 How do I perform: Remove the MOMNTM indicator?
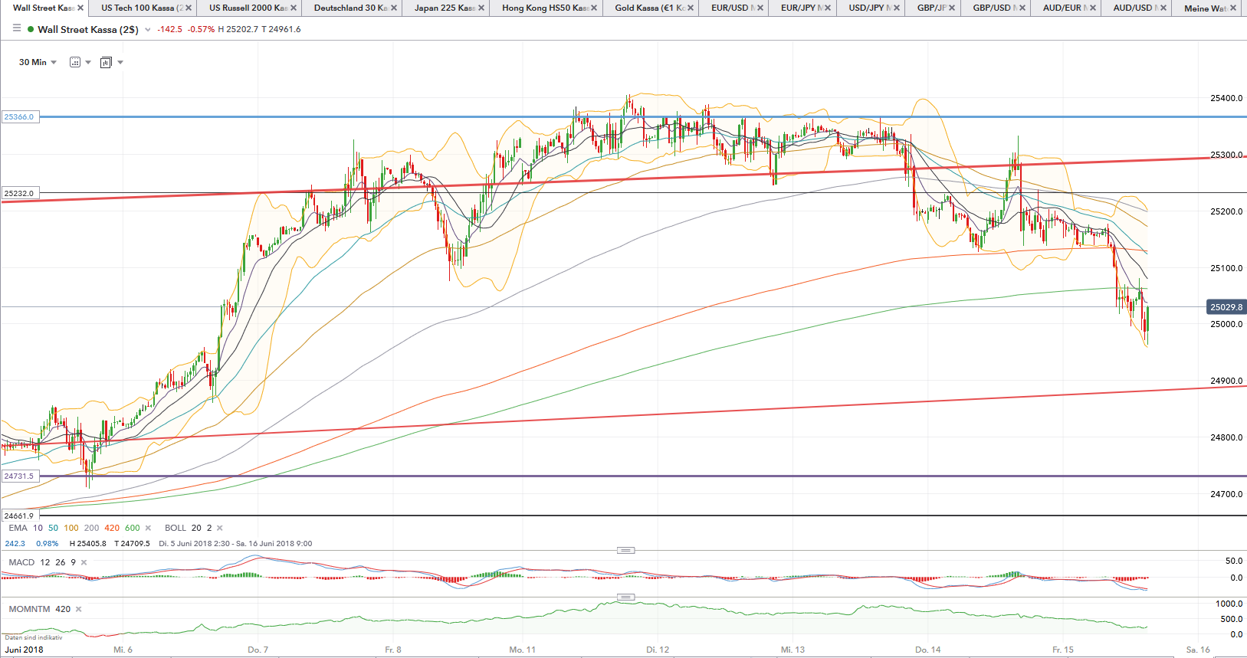[79, 609]
